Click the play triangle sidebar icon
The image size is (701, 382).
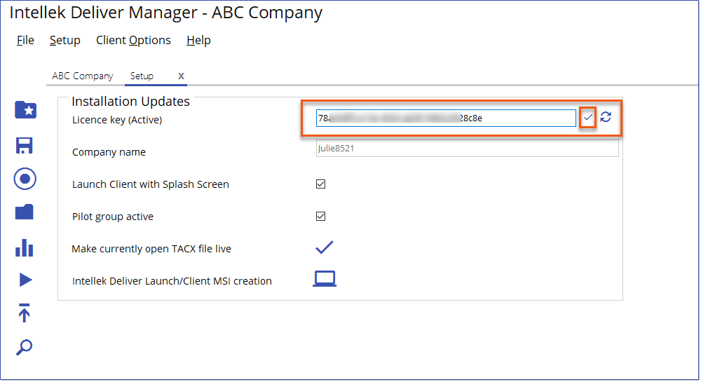[25, 280]
